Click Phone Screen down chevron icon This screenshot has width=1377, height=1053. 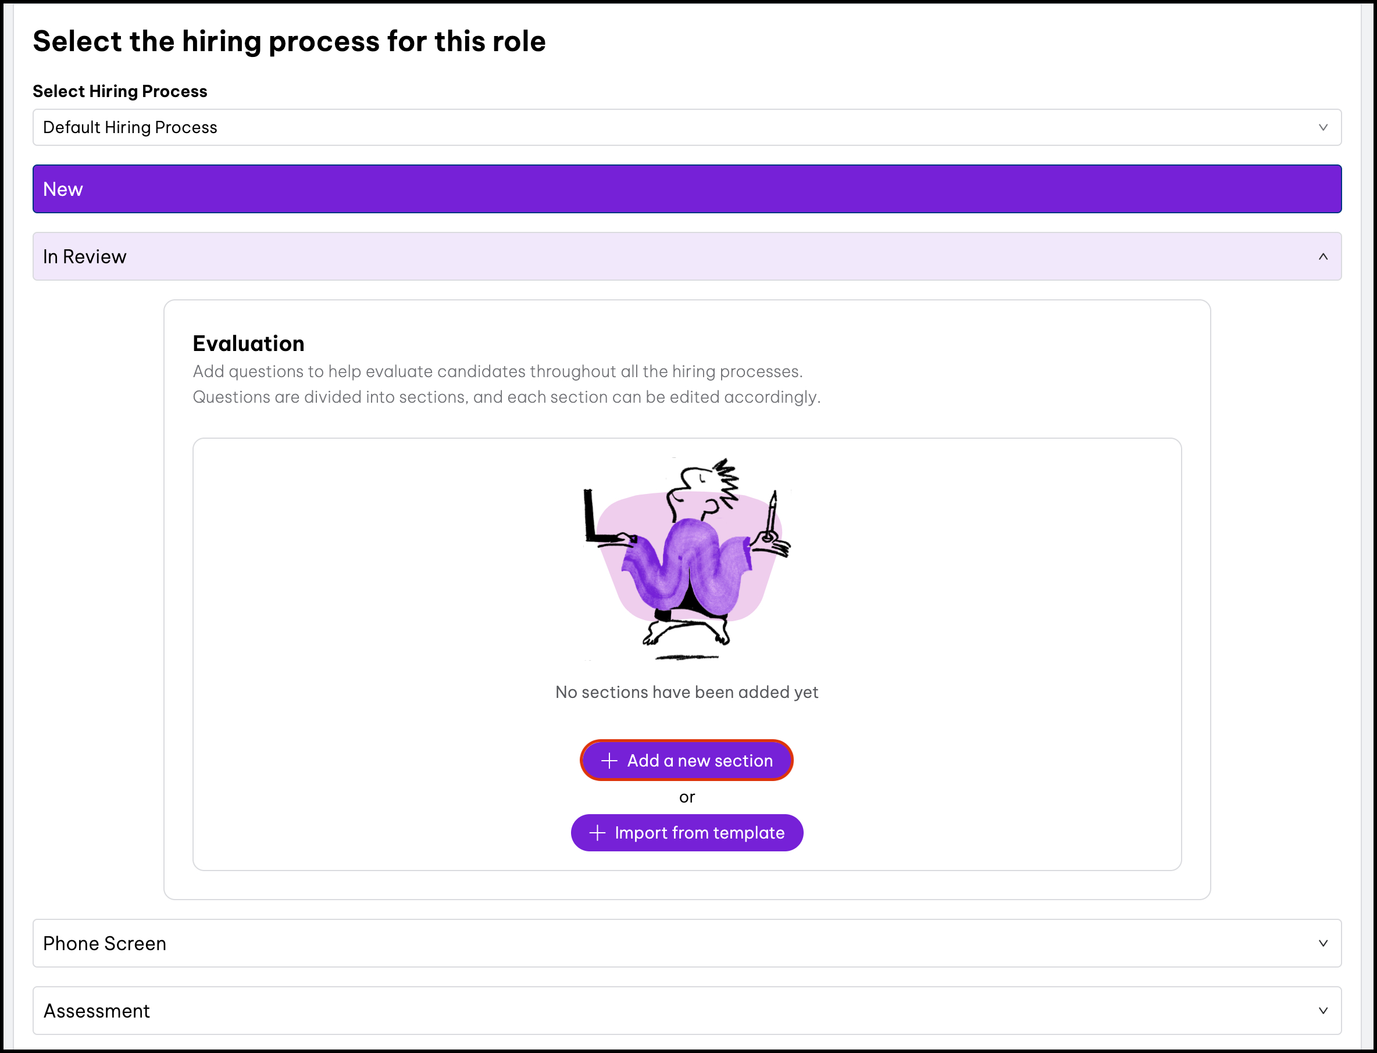[x=1323, y=943]
